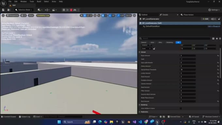Open the Perspective view dropdown
This screenshot has height=125, width=222.
click(12, 15)
